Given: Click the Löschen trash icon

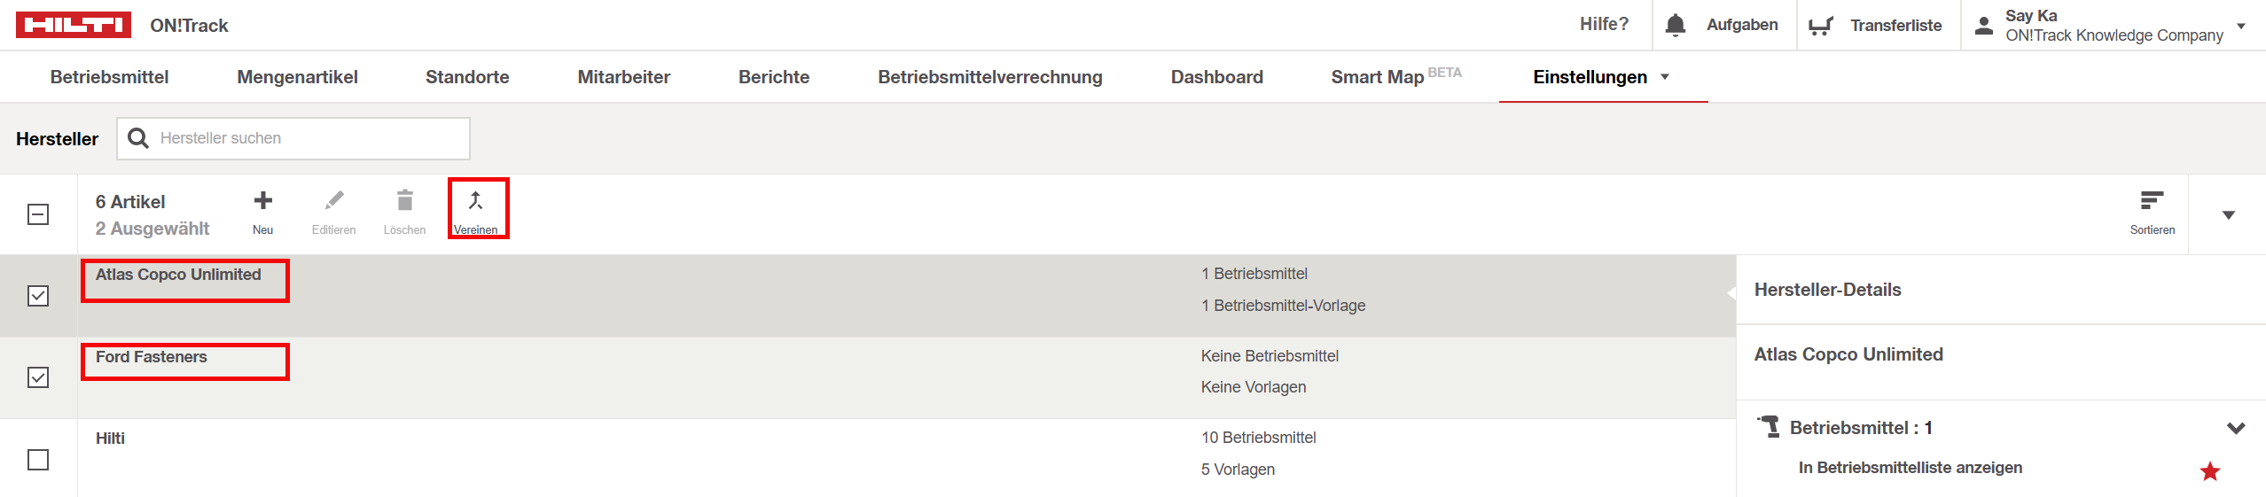Looking at the screenshot, I should pos(405,200).
